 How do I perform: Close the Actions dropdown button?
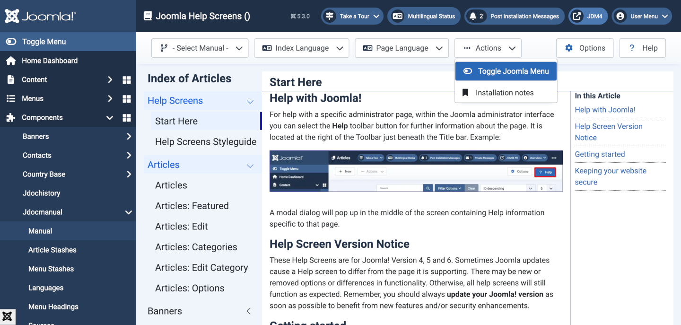point(488,48)
